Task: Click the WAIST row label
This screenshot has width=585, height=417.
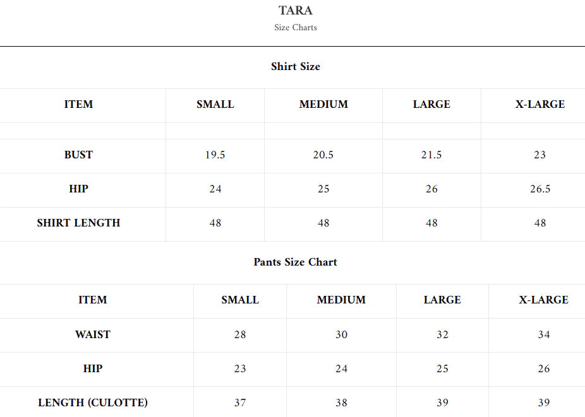Action: pyautogui.click(x=92, y=334)
